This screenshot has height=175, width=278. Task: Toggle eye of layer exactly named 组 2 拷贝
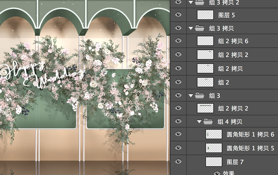pyautogui.click(x=178, y=68)
